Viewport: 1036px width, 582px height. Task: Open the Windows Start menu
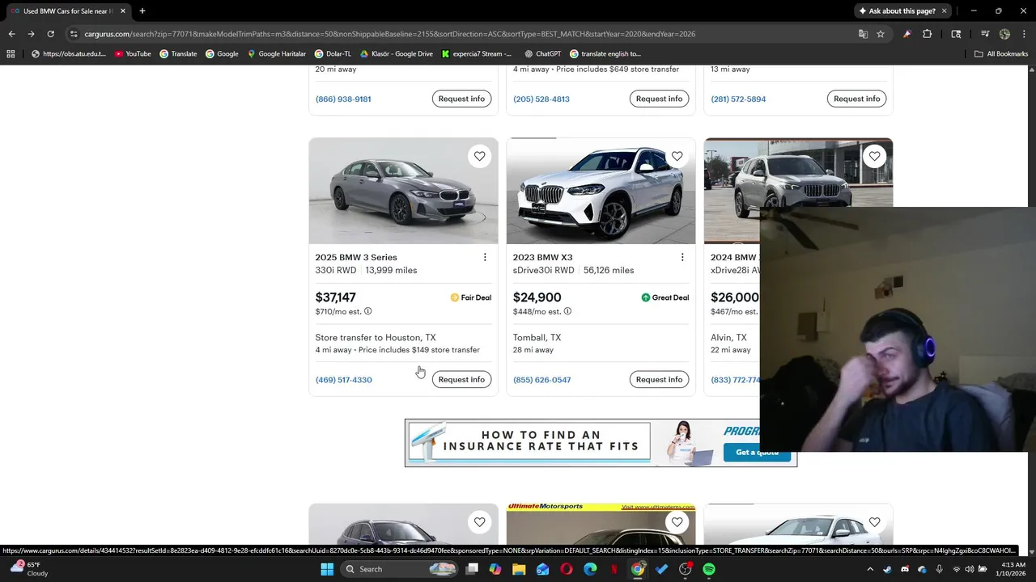[327, 569]
